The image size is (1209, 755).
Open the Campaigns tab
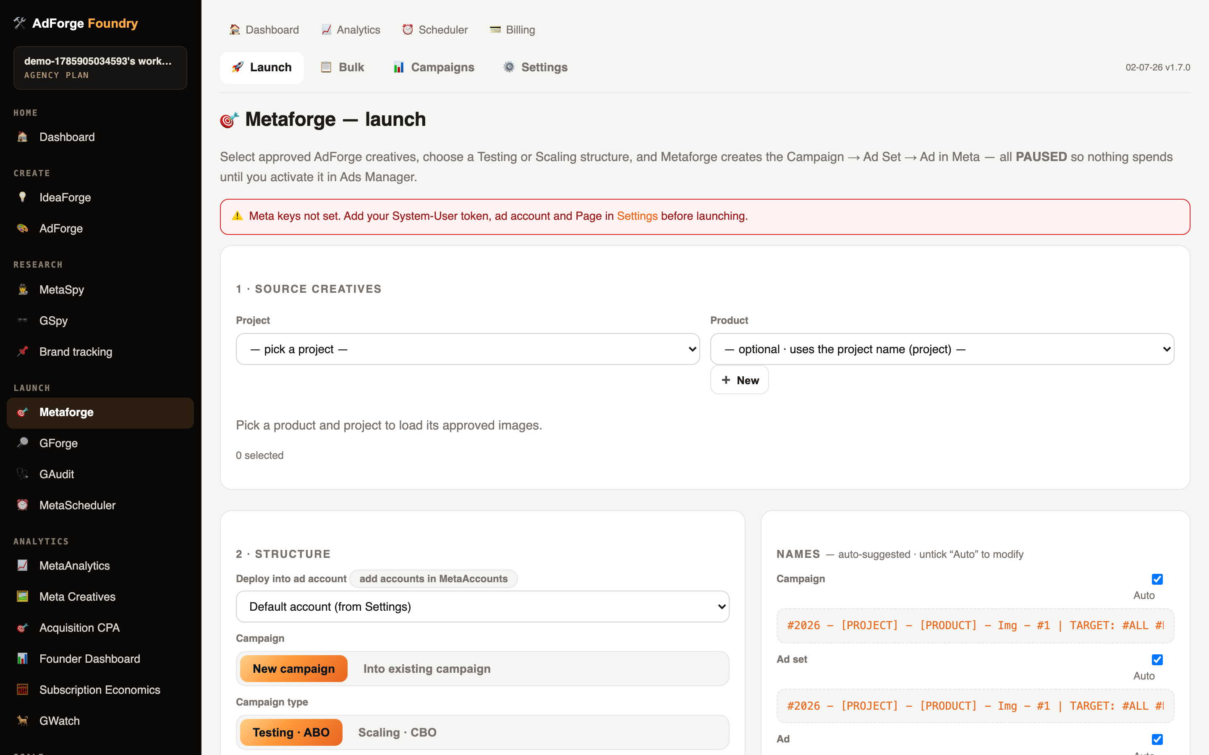click(434, 68)
